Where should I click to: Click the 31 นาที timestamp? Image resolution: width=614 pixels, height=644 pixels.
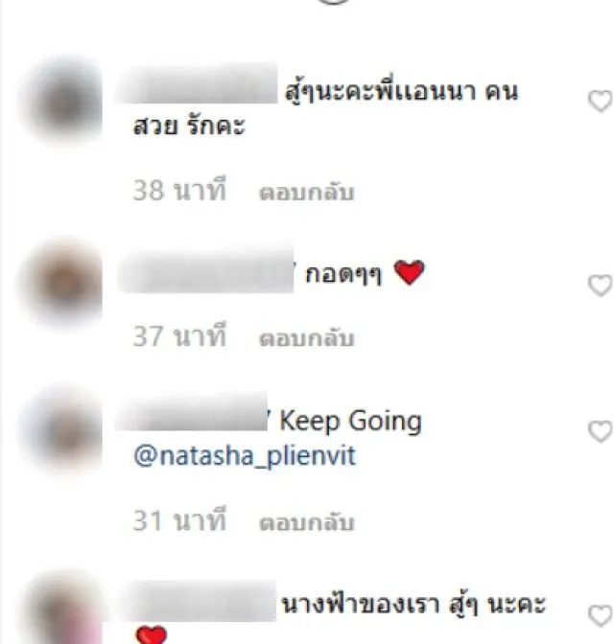pyautogui.click(x=179, y=520)
